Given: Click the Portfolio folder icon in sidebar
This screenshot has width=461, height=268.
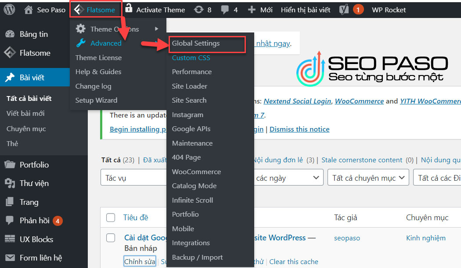Looking at the screenshot, I should (x=10, y=164).
